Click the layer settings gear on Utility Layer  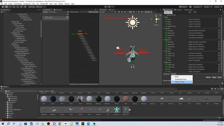67,17
